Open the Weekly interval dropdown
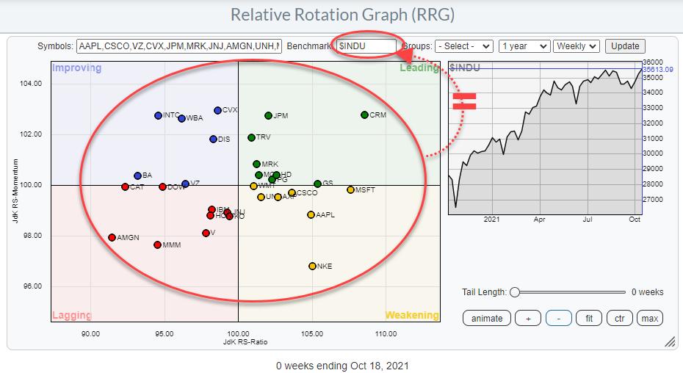 point(577,46)
